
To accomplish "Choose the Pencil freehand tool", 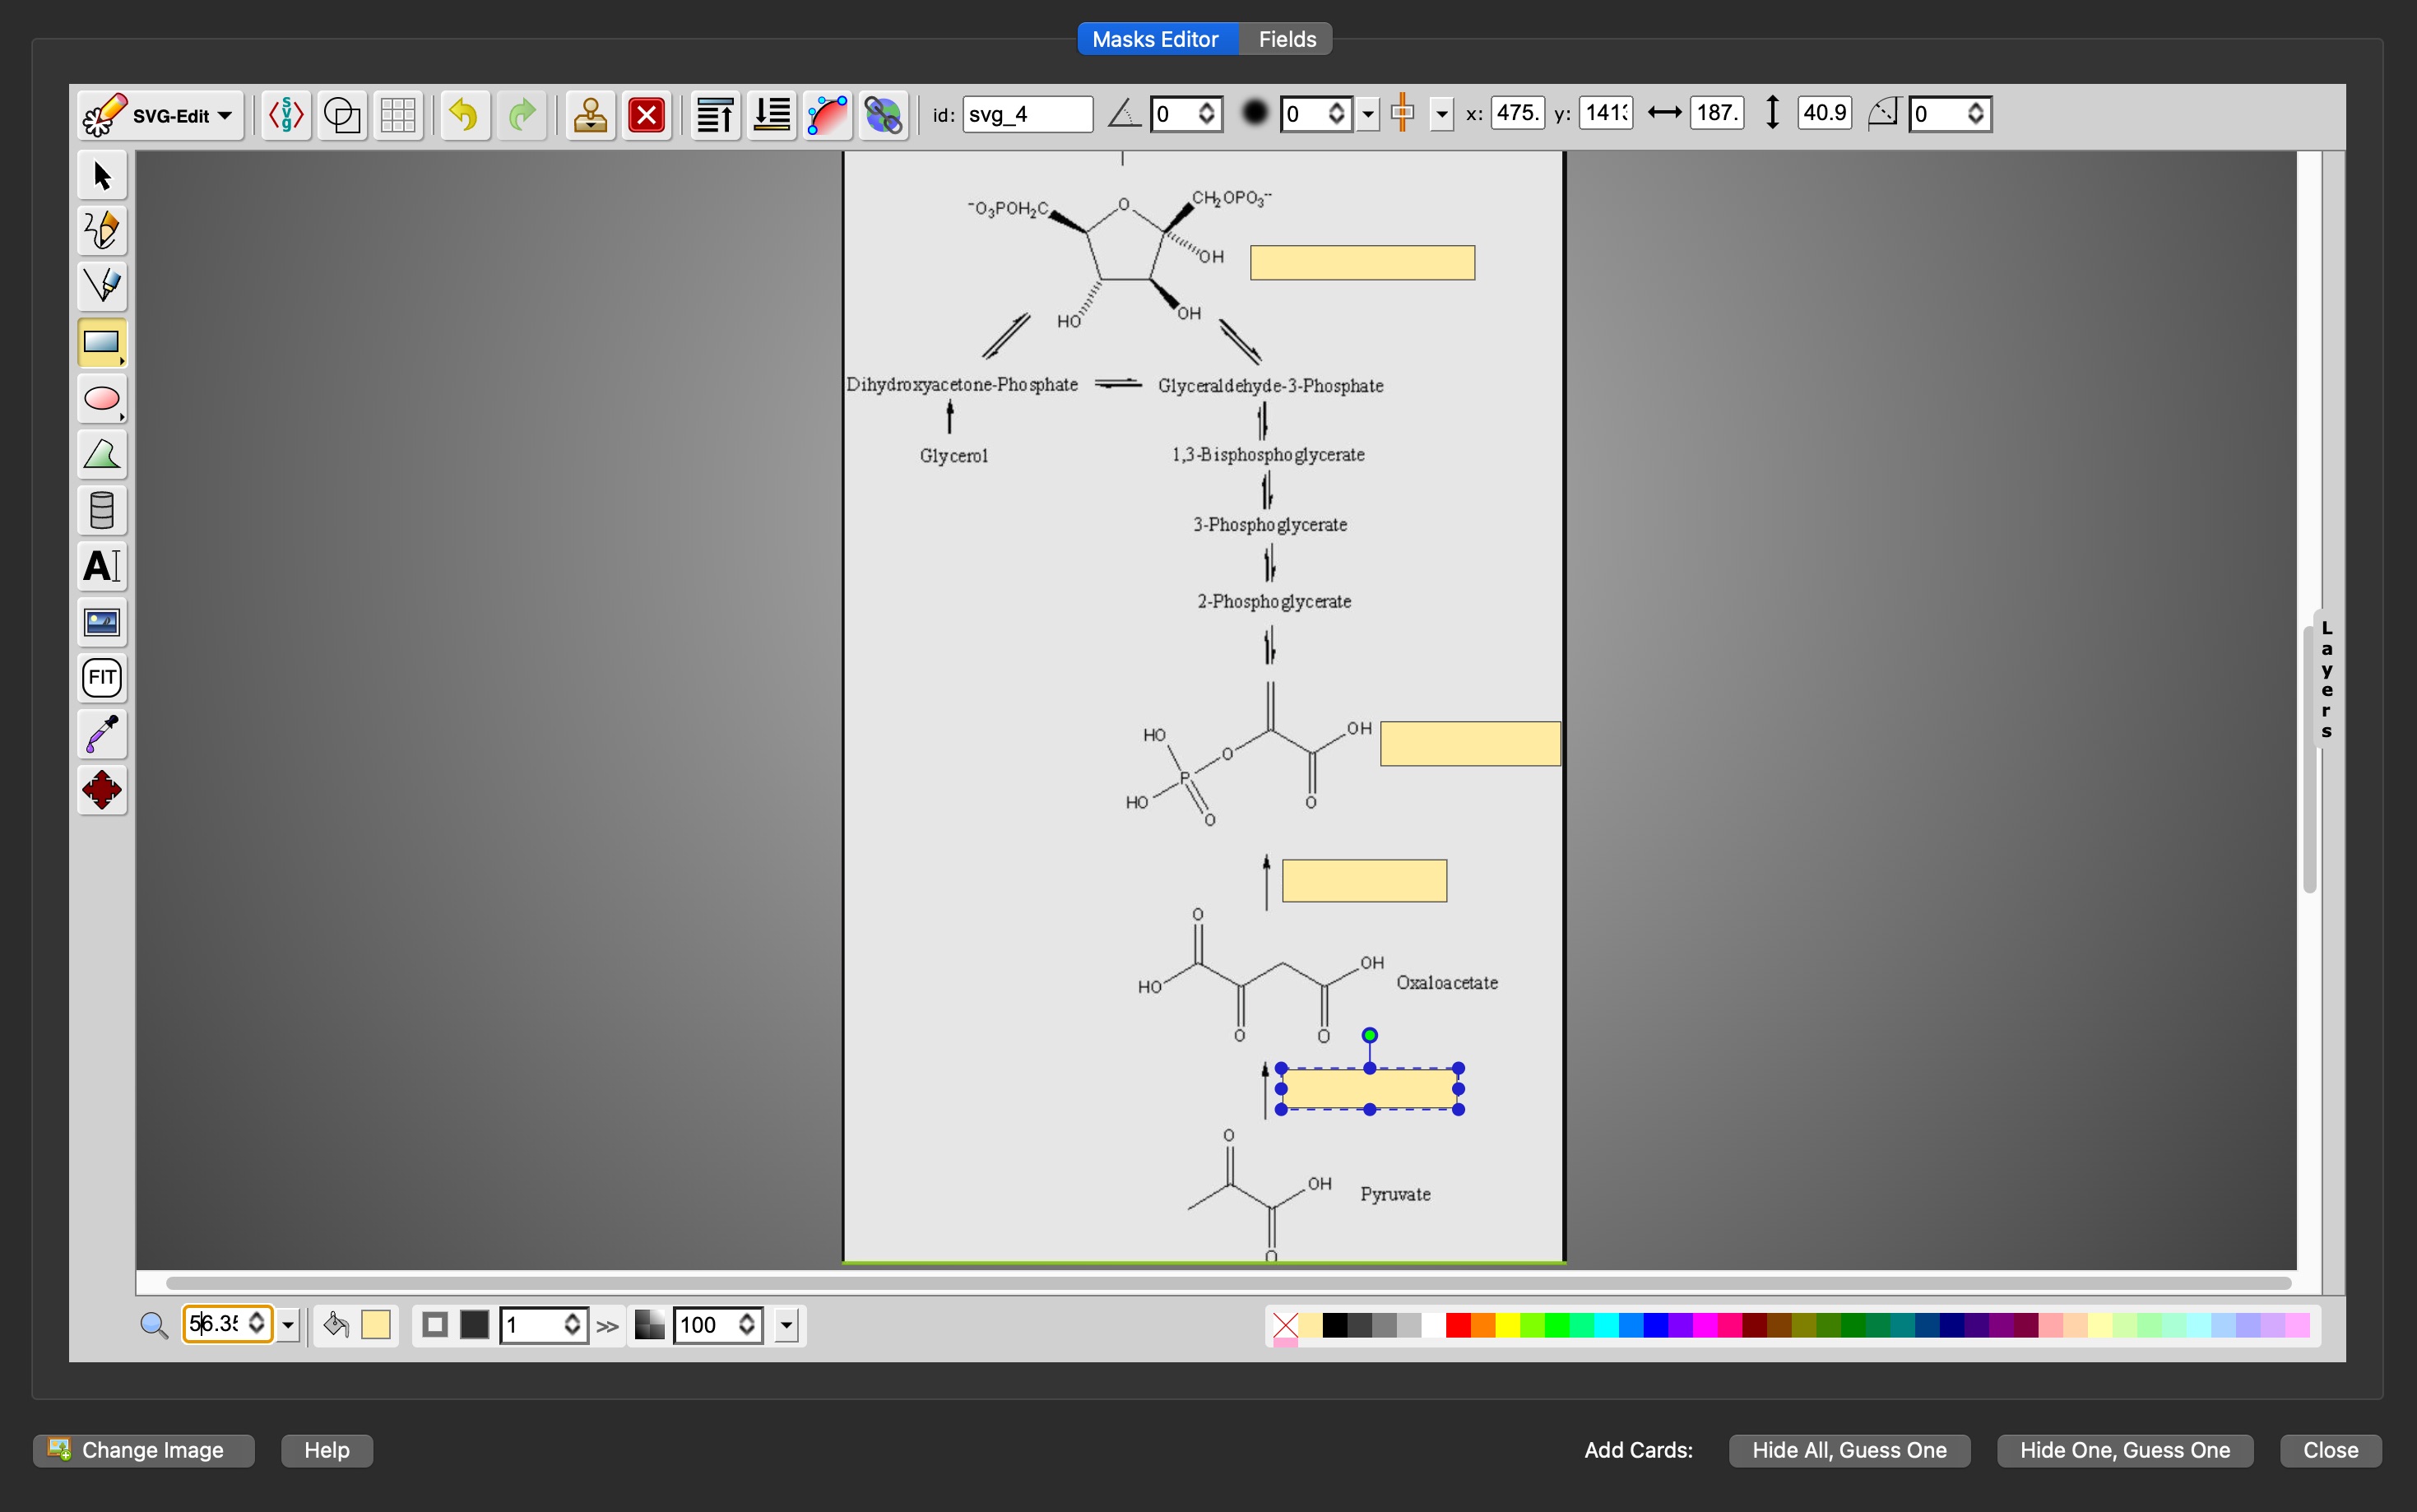I will 102,231.
